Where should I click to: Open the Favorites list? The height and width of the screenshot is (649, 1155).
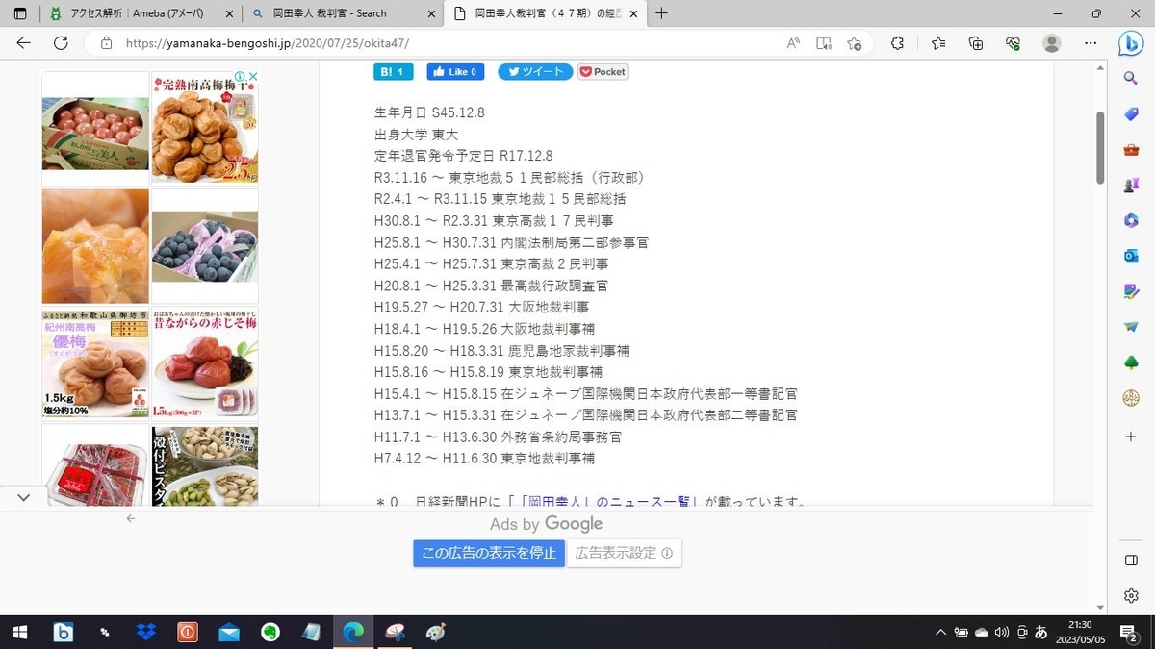pyautogui.click(x=938, y=43)
